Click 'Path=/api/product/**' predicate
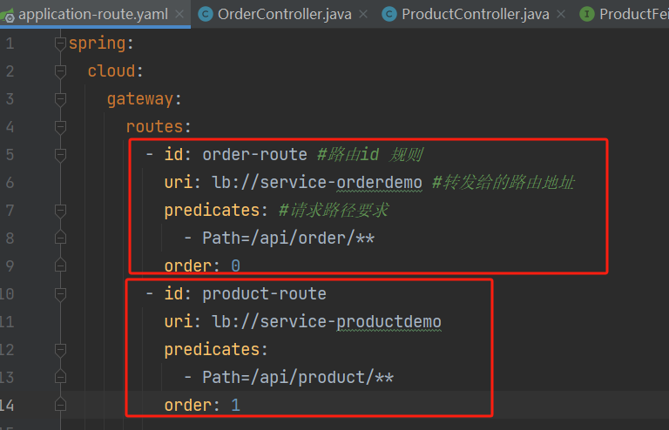 pyautogui.click(x=298, y=378)
